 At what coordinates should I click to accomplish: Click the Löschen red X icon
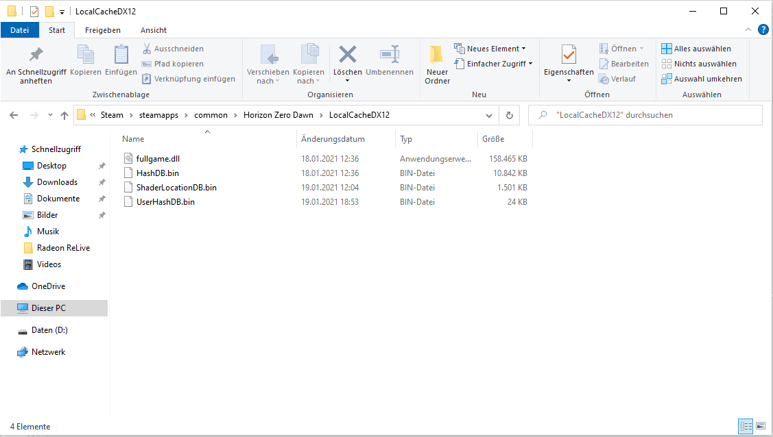pyautogui.click(x=348, y=55)
